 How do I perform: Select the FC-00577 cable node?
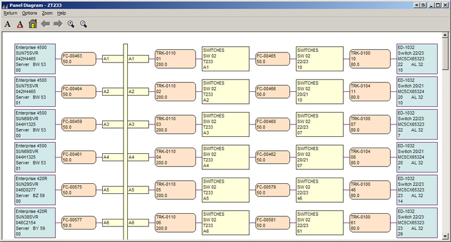79,223
